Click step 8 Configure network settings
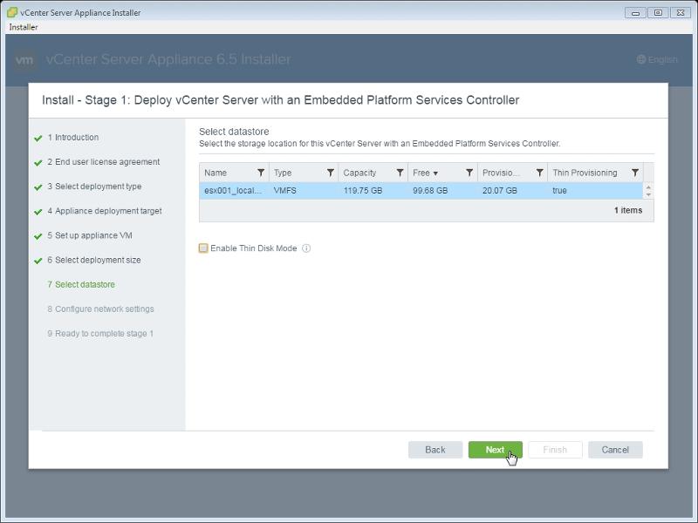Viewport: 698px width, 523px height. coord(100,309)
